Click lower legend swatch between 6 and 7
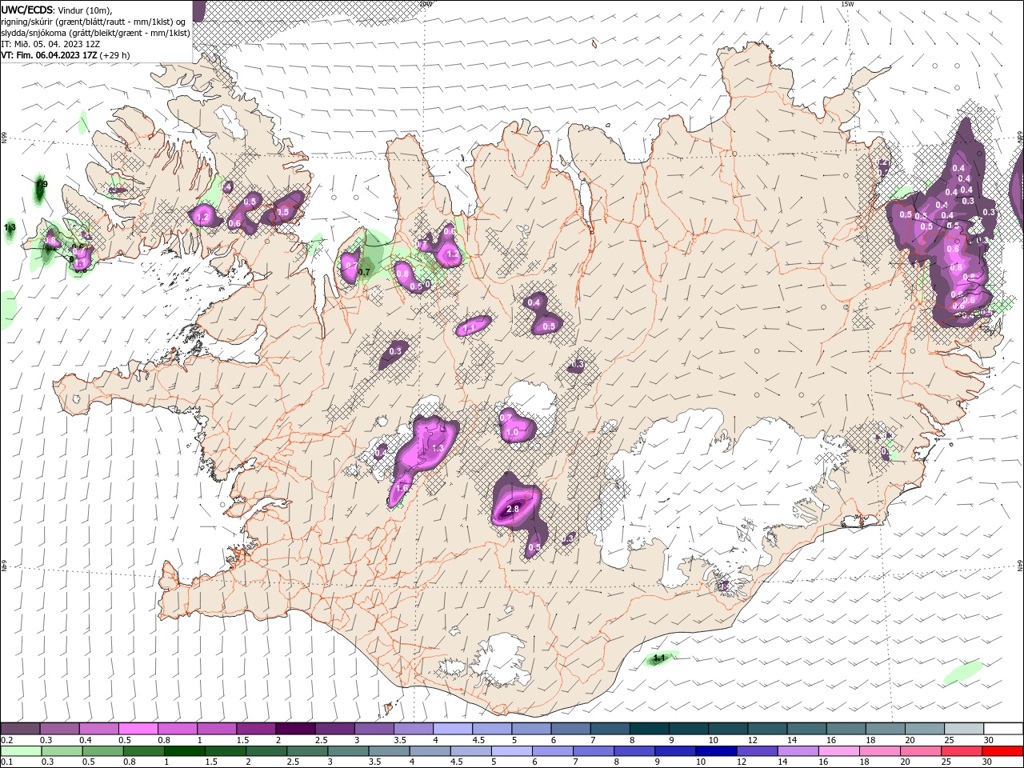The image size is (1024, 768). pyautogui.click(x=553, y=751)
